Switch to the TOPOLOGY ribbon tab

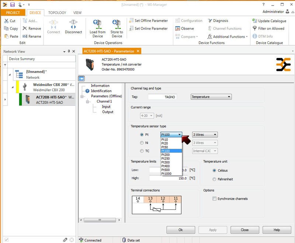point(57,13)
